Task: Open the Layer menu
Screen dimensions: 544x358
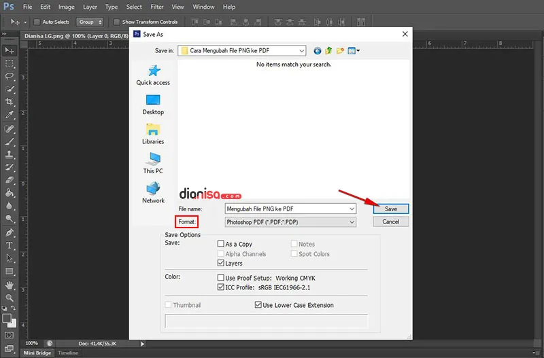Action: coord(90,7)
